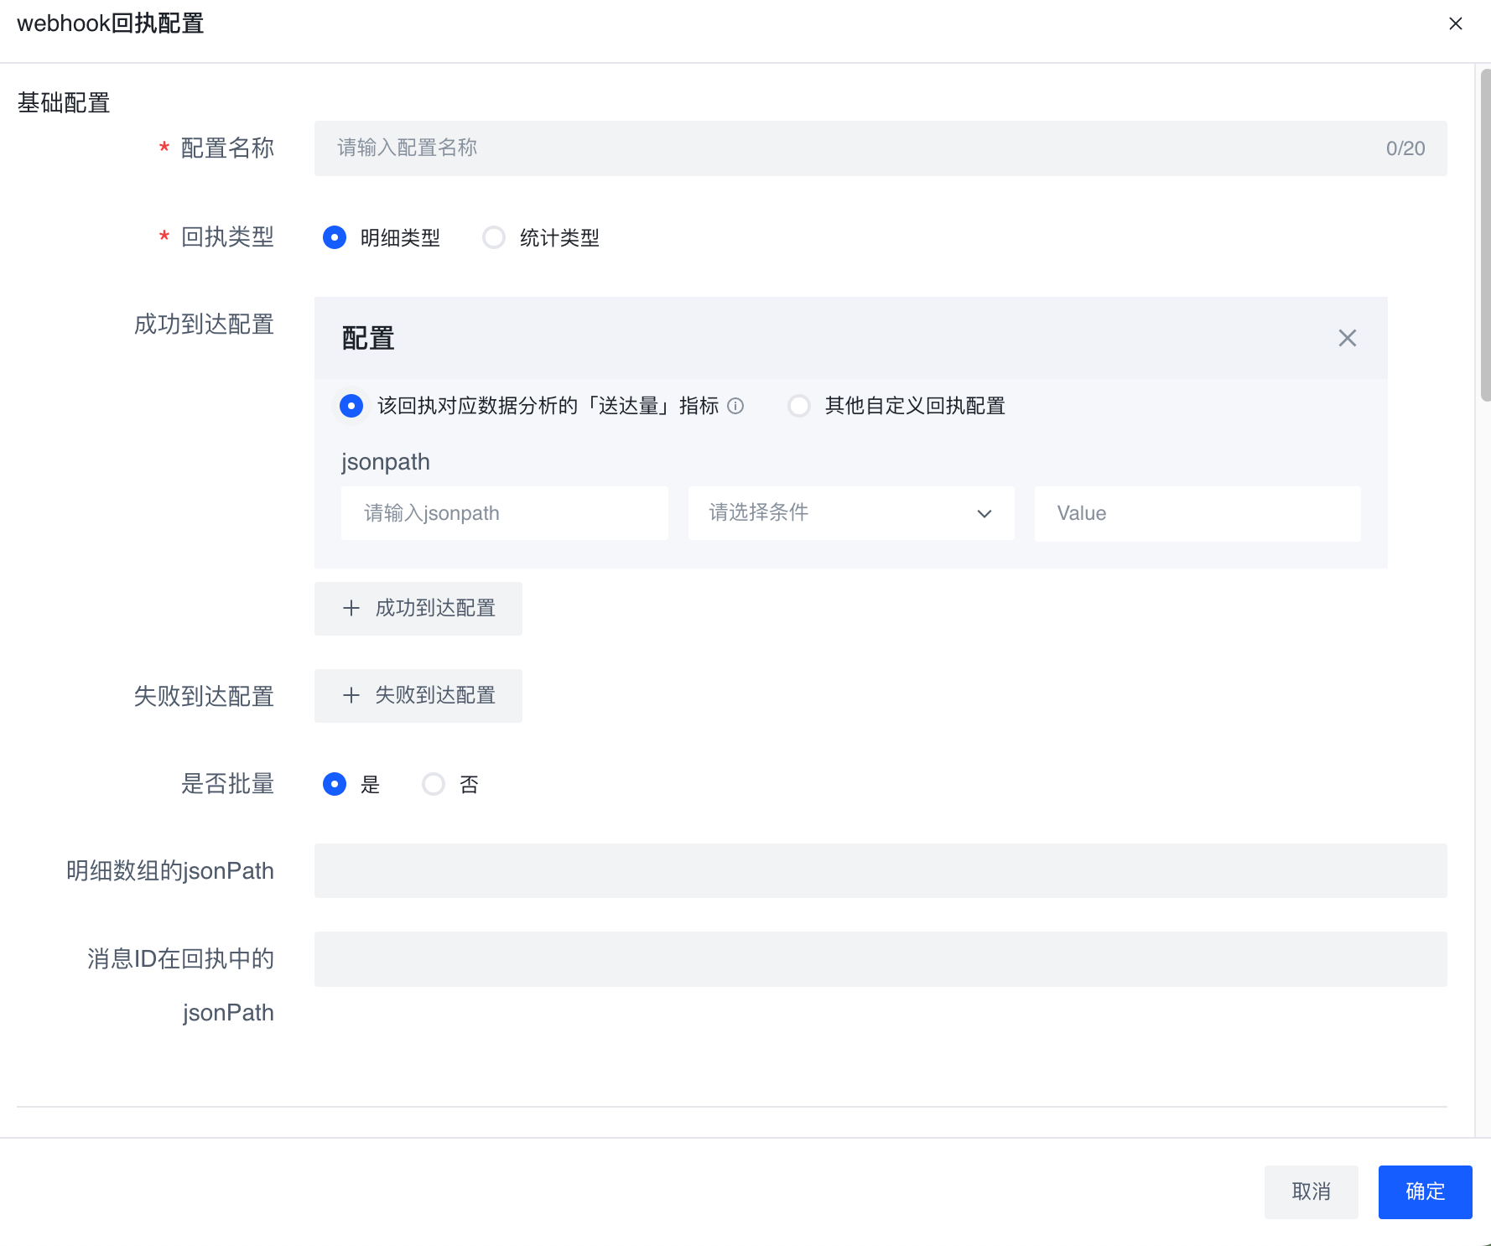Focus the 请输入jsonpath input field
Screen dimensions: 1491x1246
[x=505, y=513]
